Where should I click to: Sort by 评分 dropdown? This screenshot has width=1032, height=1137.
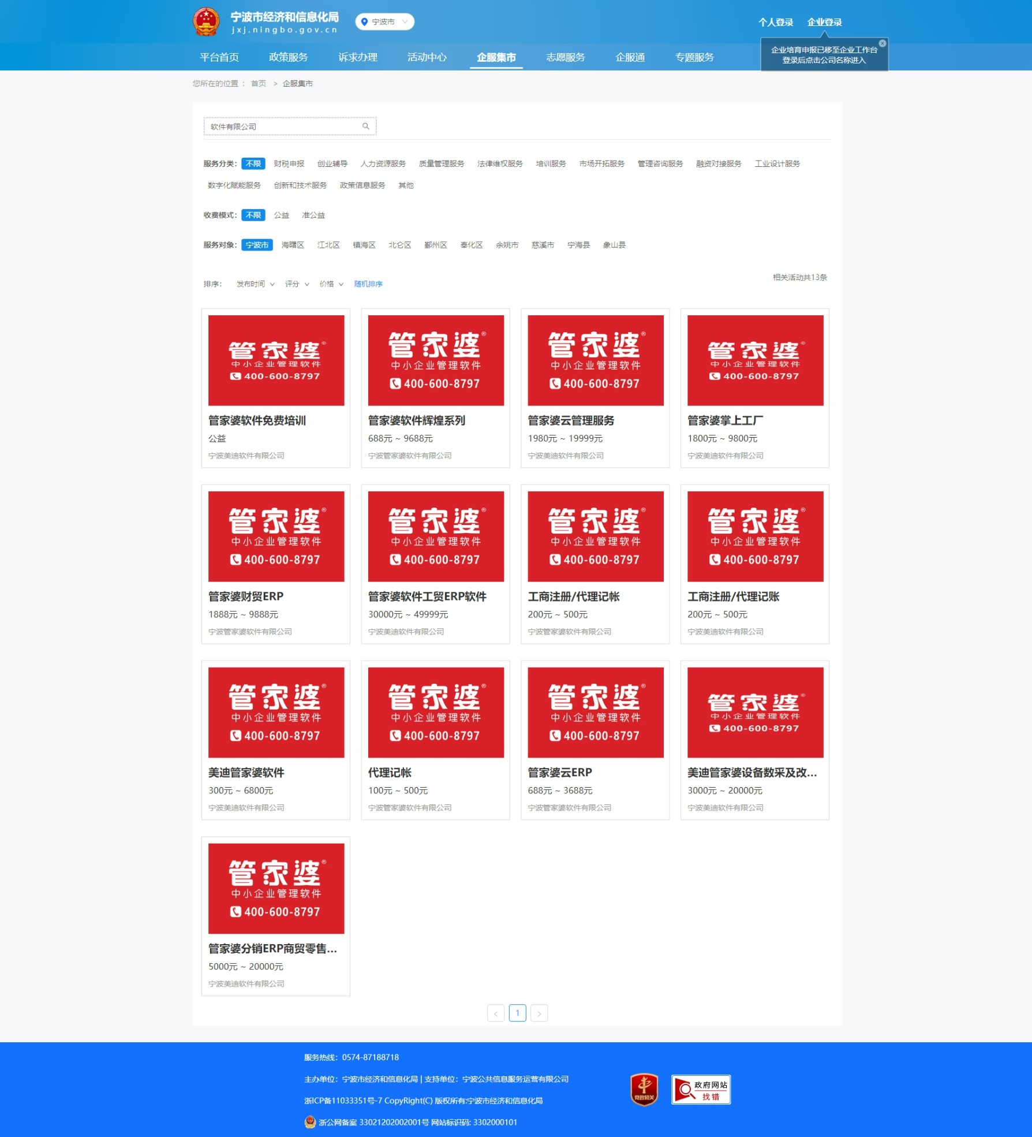click(297, 284)
